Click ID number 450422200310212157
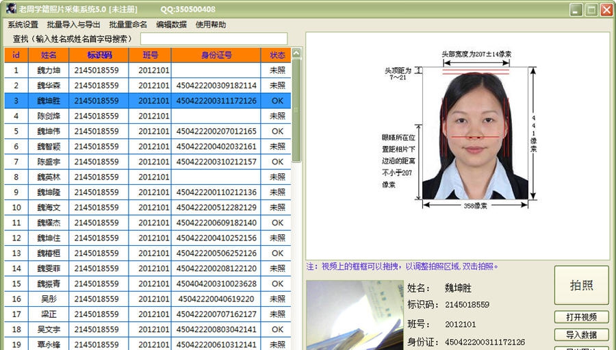Viewport: 616px width, 350px height. [x=216, y=162]
